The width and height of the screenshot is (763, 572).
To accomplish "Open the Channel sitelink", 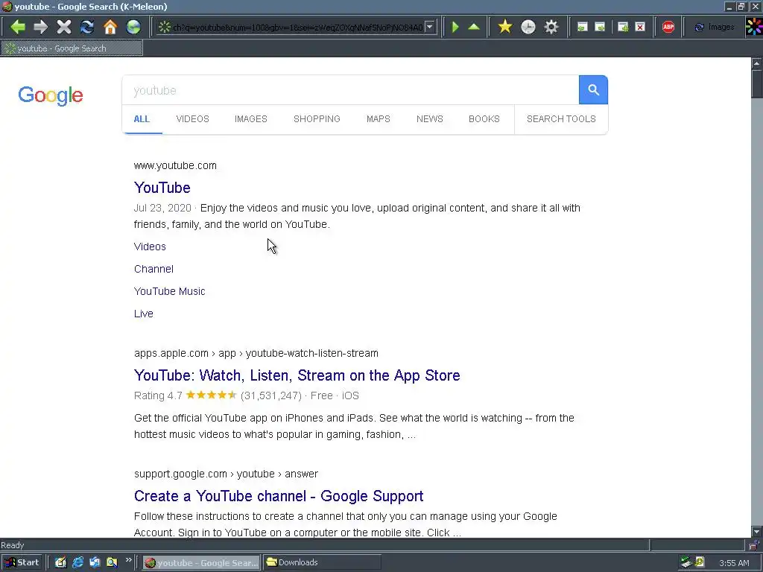I will [153, 269].
